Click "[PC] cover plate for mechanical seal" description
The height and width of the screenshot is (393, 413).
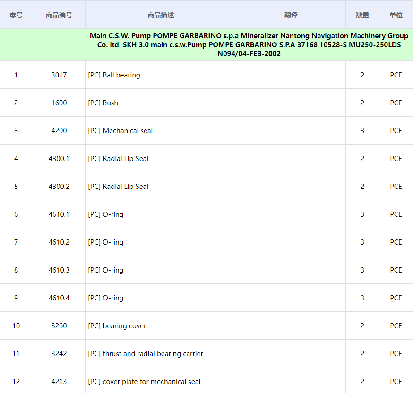point(144,382)
